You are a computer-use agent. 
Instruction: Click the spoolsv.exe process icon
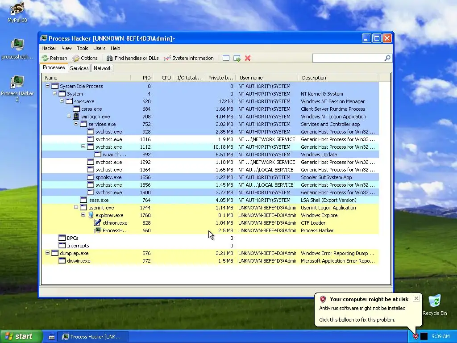coord(91,177)
